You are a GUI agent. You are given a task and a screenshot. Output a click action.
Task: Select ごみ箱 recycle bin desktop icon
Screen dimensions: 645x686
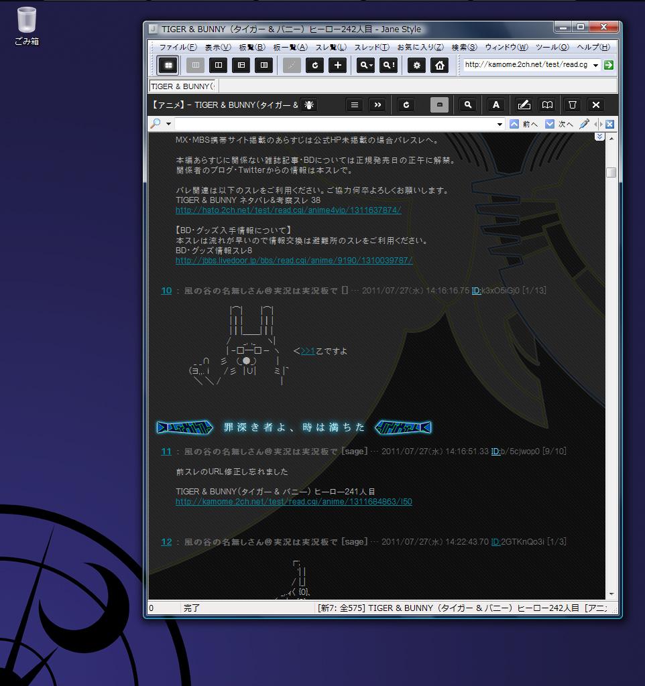point(27,26)
